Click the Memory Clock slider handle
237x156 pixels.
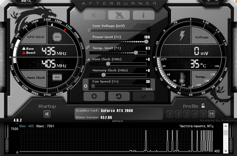103,75
